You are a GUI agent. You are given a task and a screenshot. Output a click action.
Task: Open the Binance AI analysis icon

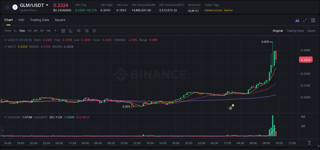297,20
